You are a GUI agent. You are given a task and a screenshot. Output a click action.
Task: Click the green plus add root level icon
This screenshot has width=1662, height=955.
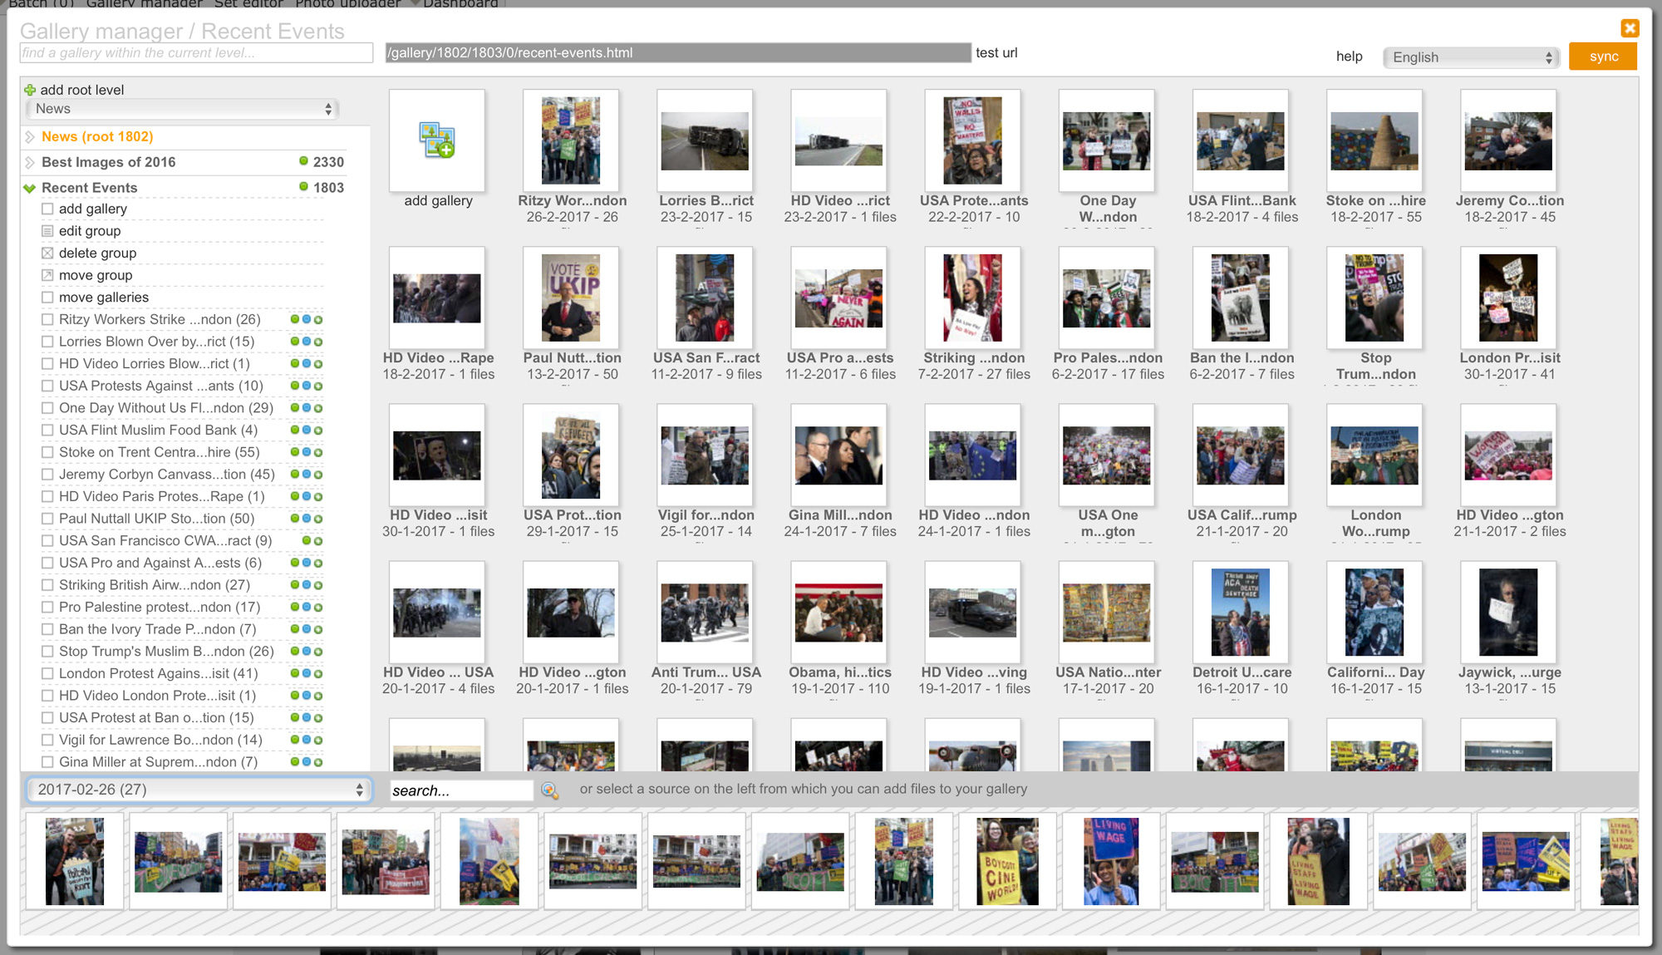[30, 90]
